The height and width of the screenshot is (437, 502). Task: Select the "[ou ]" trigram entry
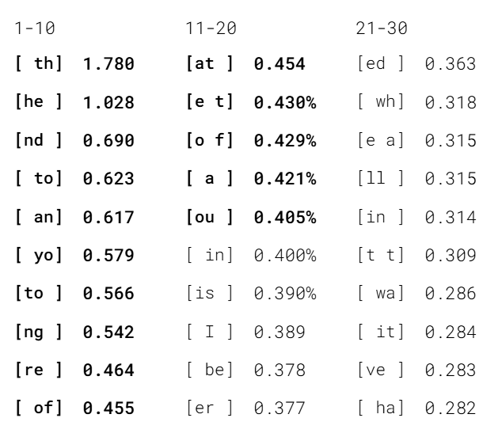coord(210,217)
